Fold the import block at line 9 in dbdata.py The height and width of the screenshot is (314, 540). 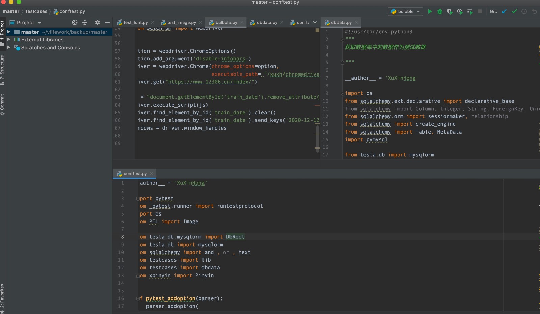click(x=342, y=93)
